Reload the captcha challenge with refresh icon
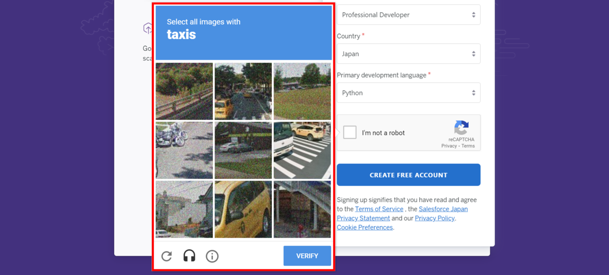 click(166, 256)
